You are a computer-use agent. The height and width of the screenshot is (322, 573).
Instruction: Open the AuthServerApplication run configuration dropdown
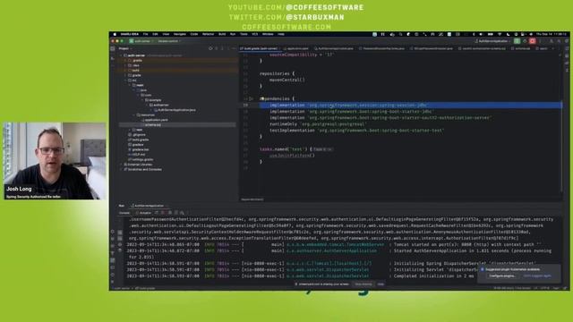492,41
